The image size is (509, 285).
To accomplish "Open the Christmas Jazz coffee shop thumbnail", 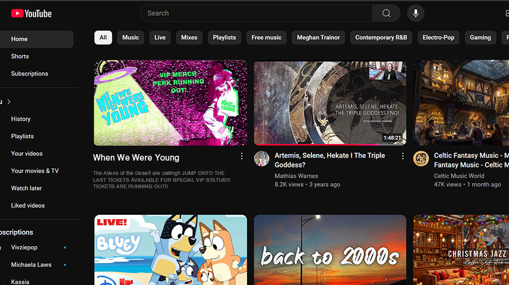I will point(461,250).
